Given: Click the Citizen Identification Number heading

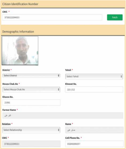Looking at the screenshot, I should [x=20, y=4].
